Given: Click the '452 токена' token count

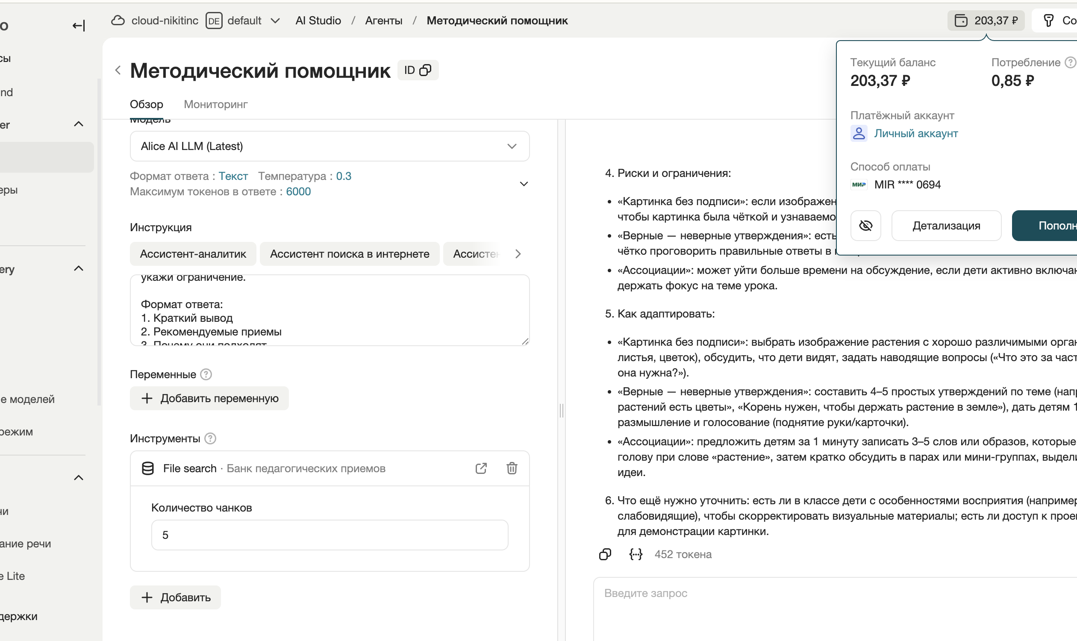Looking at the screenshot, I should pos(683,554).
